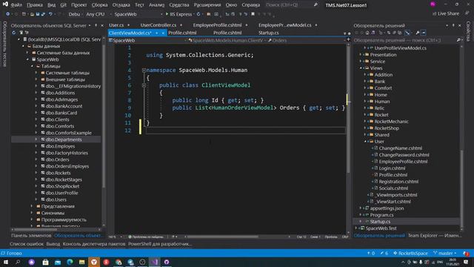Expand the Human folder in Solution Explorer
Viewport: 474px width, 267px height.
pyautogui.click(x=365, y=102)
